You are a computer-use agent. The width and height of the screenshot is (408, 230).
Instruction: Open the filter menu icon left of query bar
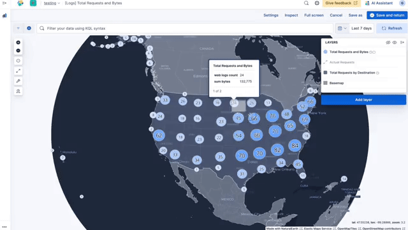tap(18, 28)
